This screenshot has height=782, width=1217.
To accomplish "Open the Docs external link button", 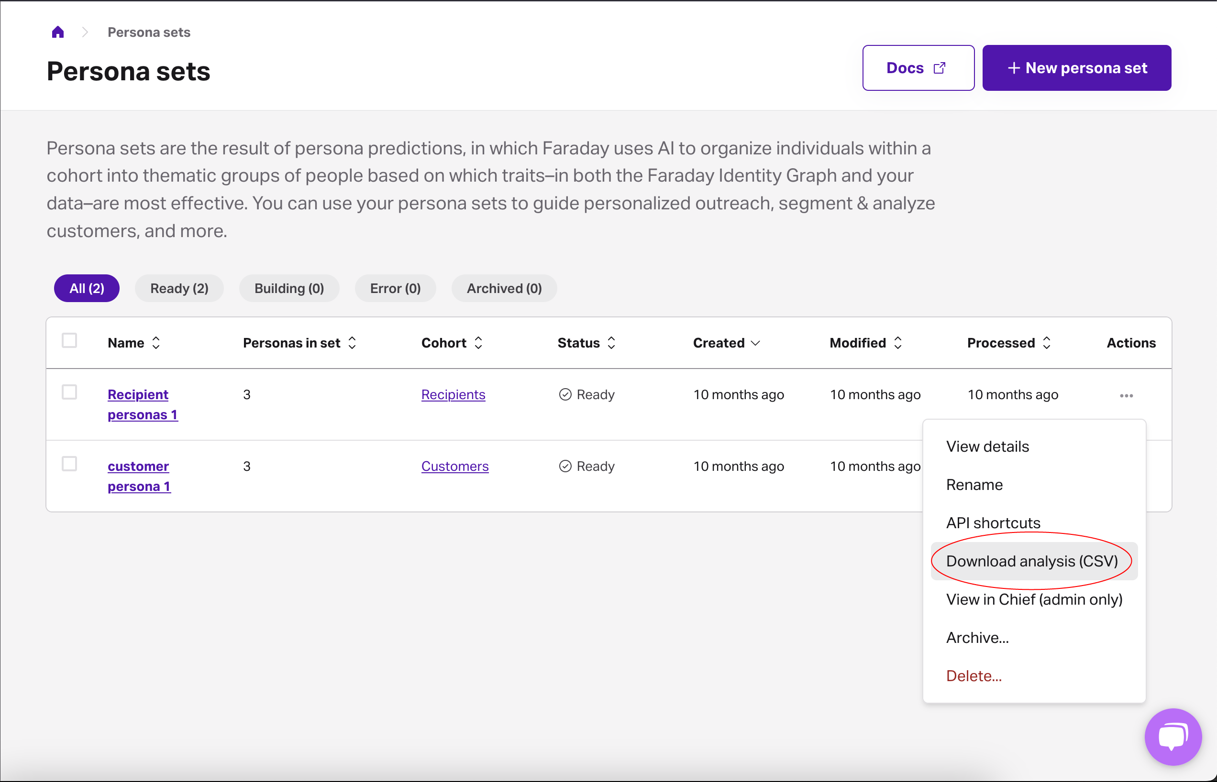I will [918, 68].
